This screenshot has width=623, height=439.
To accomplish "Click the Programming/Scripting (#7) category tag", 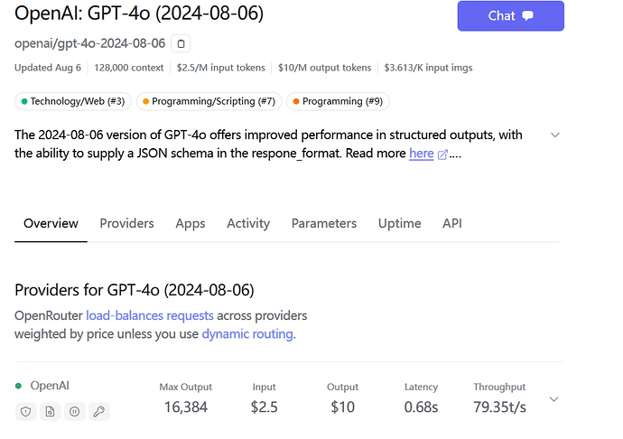I will coord(209,101).
